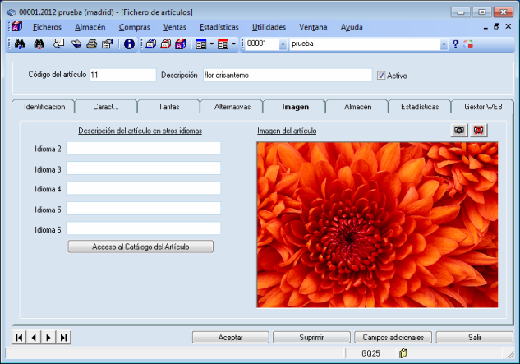The width and height of the screenshot is (520, 364).
Task: Open the Almacén menu
Action: (90, 27)
